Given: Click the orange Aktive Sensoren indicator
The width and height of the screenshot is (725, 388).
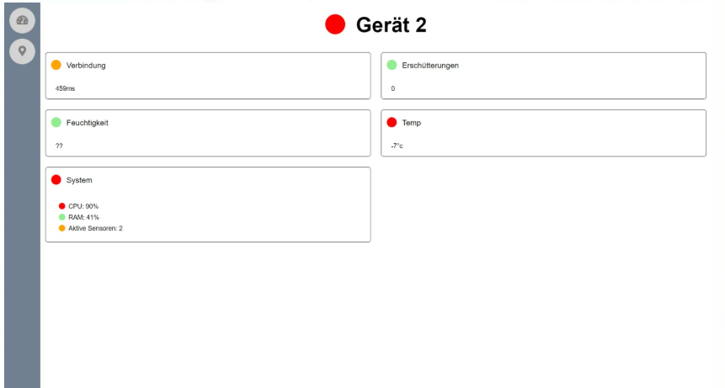Looking at the screenshot, I should [62, 228].
